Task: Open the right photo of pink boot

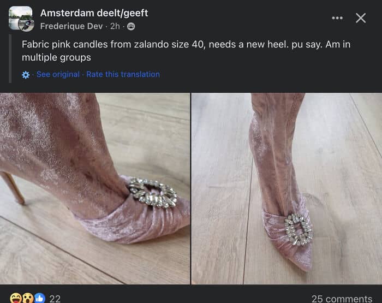Action: coord(286,188)
